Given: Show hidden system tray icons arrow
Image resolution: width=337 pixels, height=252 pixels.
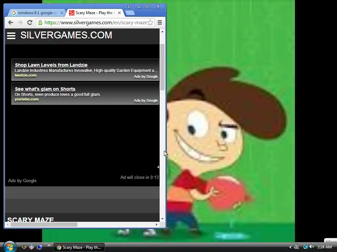Looking at the screenshot, I should click(x=290, y=247).
